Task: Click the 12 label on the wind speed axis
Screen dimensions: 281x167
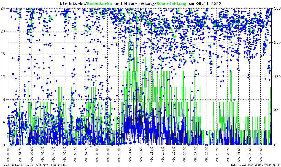Action: click(3, 77)
